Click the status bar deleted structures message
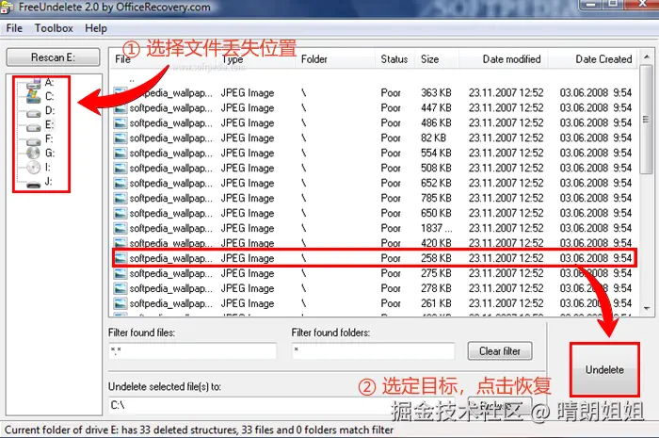The height and width of the screenshot is (438, 659). 200,430
